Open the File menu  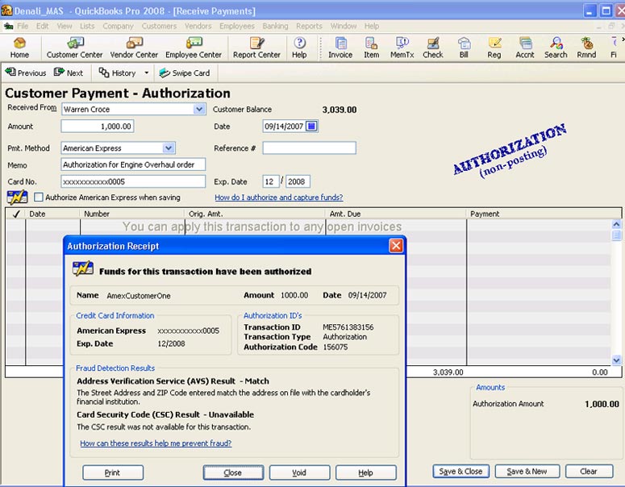tap(23, 26)
